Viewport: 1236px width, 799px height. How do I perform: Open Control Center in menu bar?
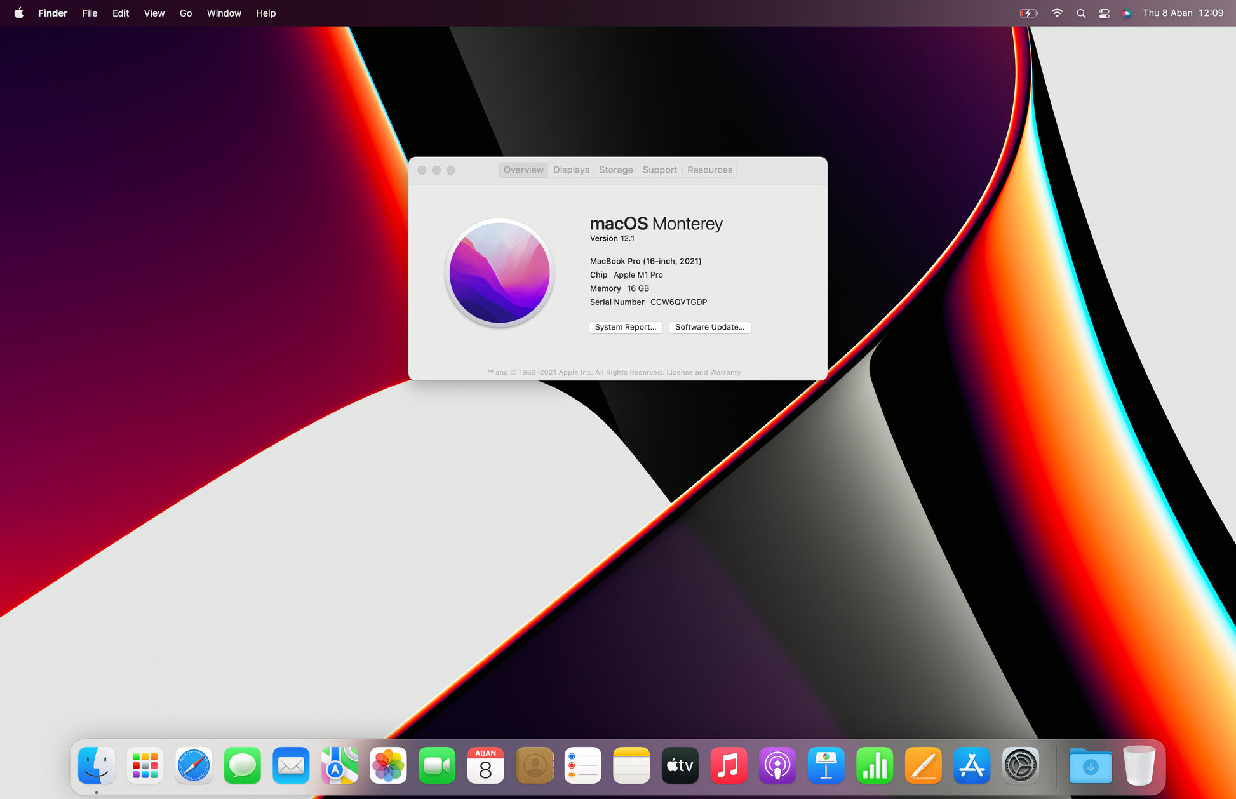point(1104,13)
